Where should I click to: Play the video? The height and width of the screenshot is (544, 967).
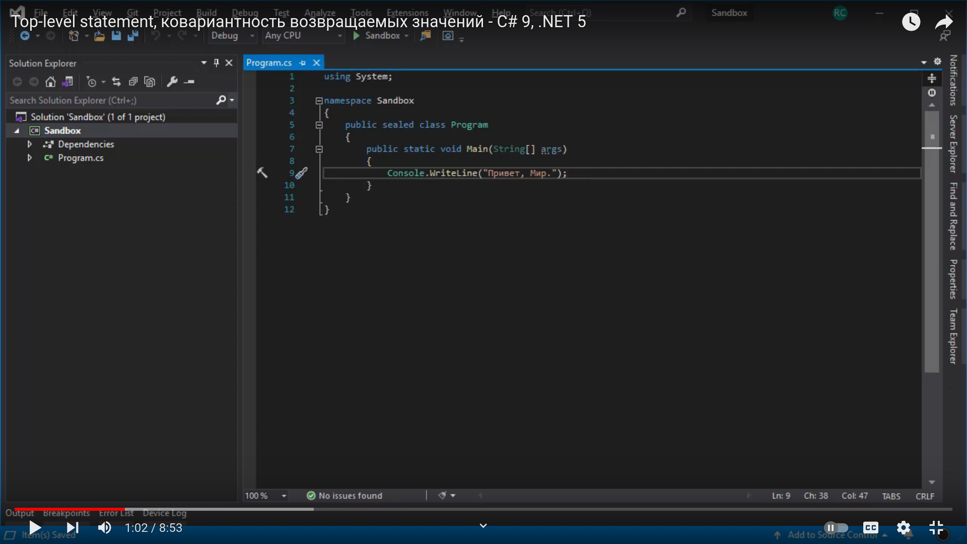pos(35,528)
